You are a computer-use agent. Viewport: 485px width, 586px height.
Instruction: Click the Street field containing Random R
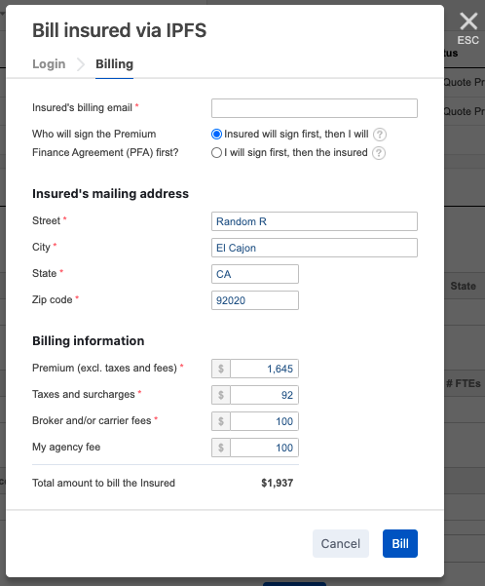(x=315, y=221)
